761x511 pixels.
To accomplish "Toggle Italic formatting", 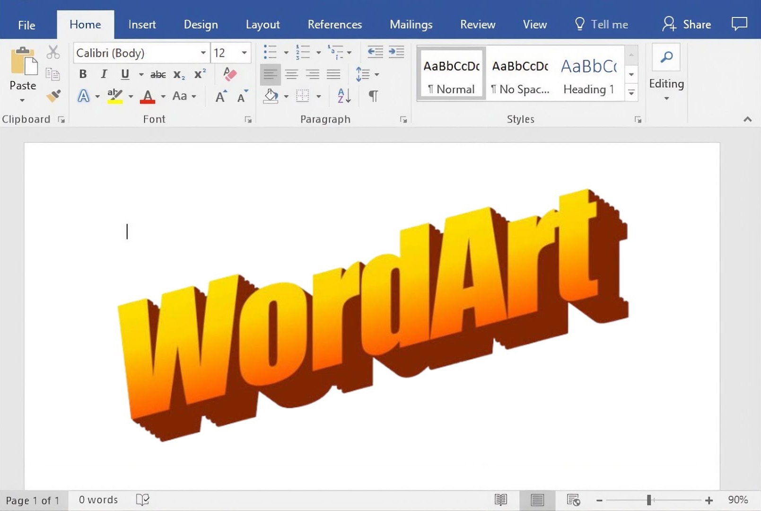I will [x=104, y=74].
